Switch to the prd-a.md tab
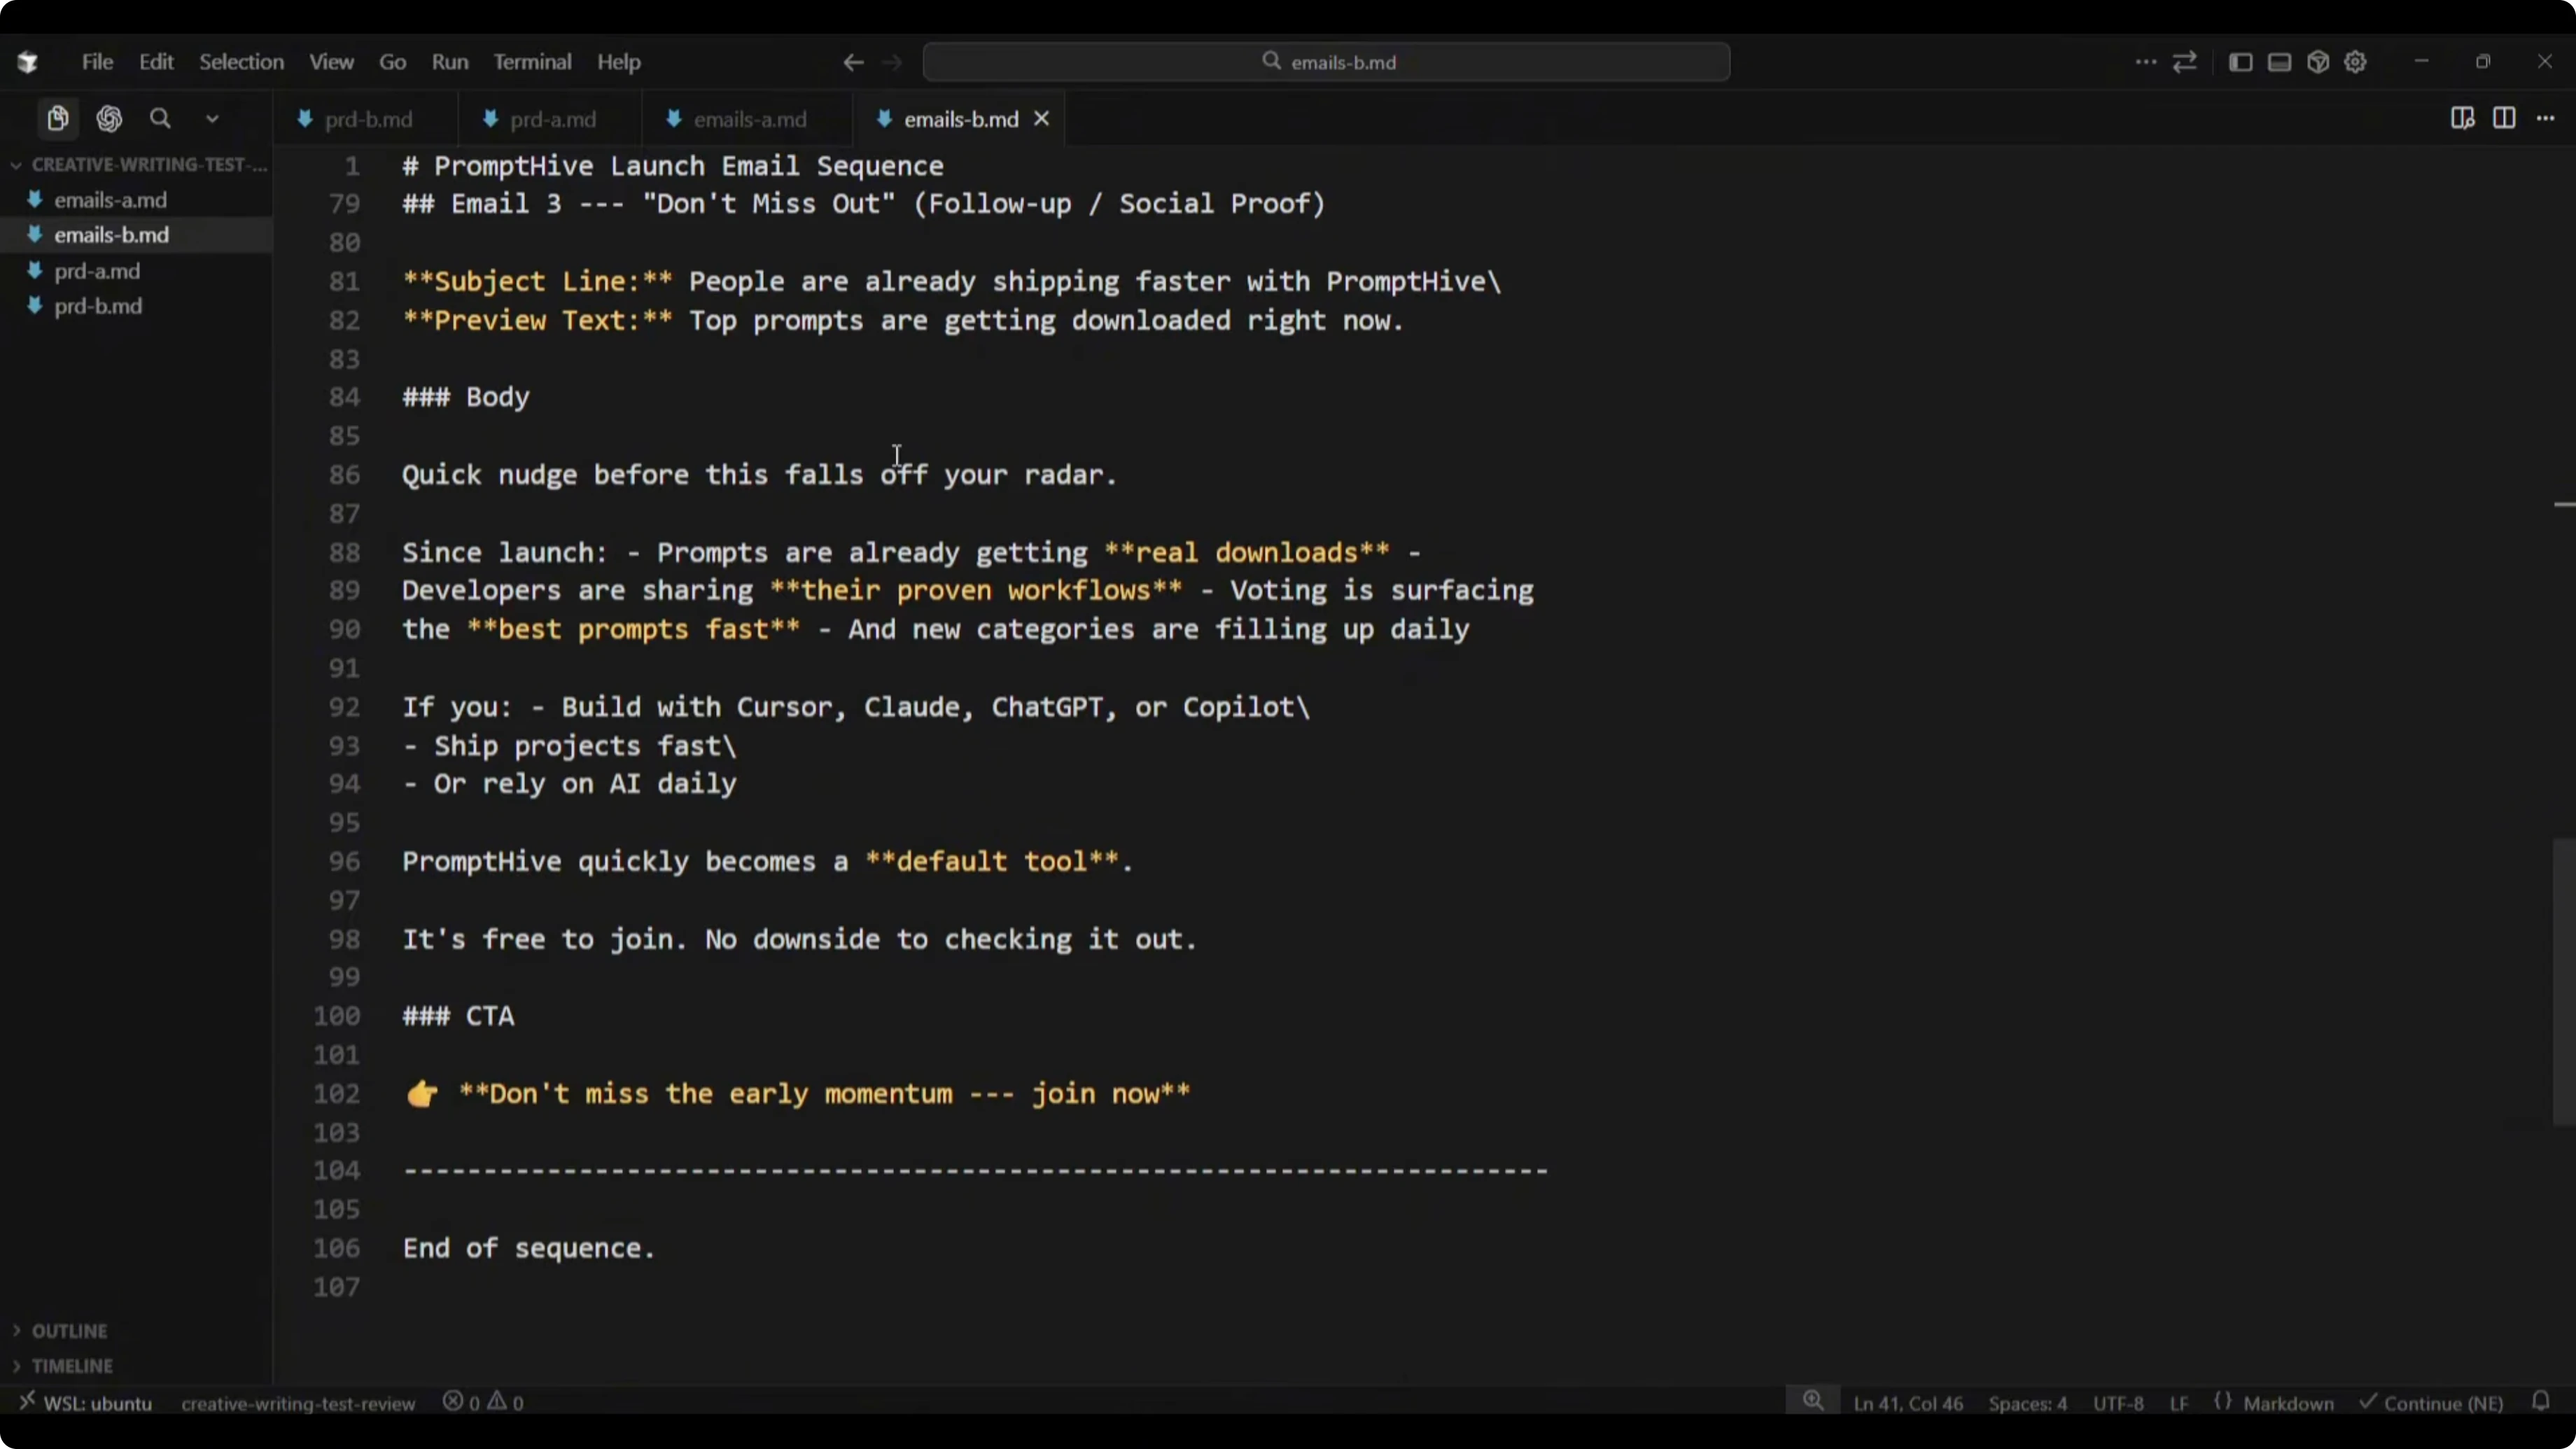 point(552,120)
